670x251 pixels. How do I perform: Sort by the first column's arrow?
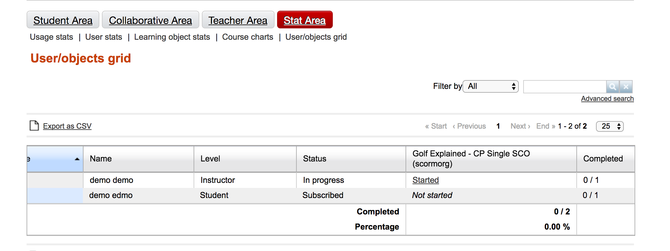[x=77, y=159]
